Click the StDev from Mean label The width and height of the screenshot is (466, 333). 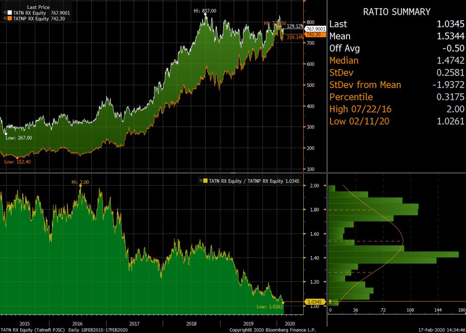click(365, 85)
